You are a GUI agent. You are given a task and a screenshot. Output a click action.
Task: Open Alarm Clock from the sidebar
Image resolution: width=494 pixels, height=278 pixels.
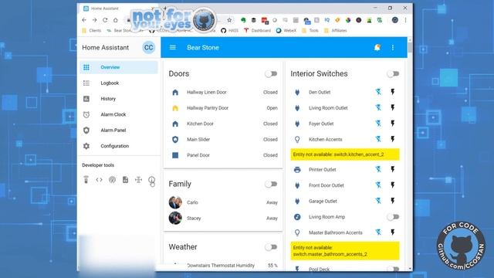click(118, 114)
